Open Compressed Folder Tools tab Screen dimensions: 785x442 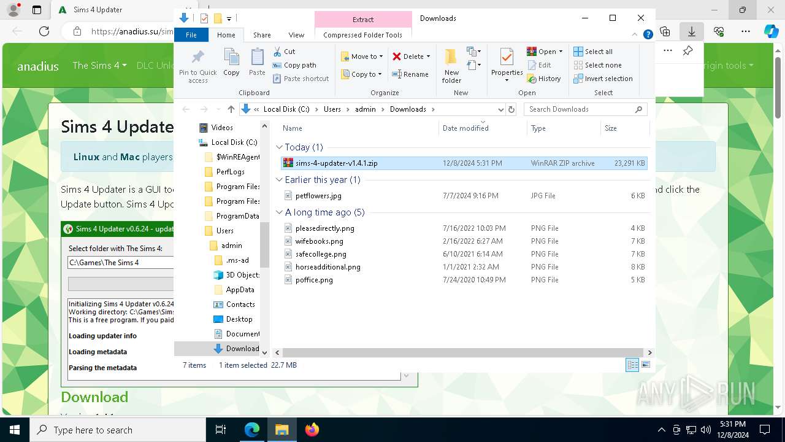363,35
